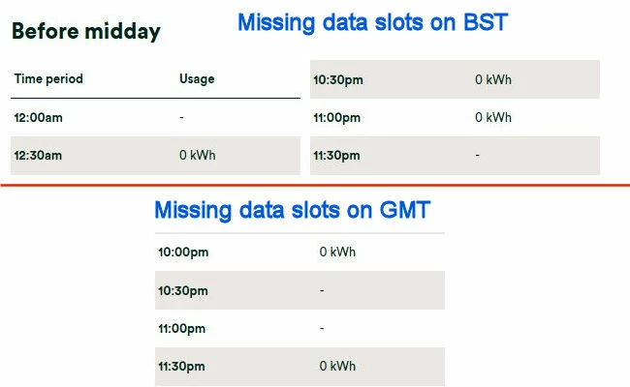Click the 0 kWh usage for 12:30am
Image resolution: width=630 pixels, height=387 pixels.
[x=198, y=155]
